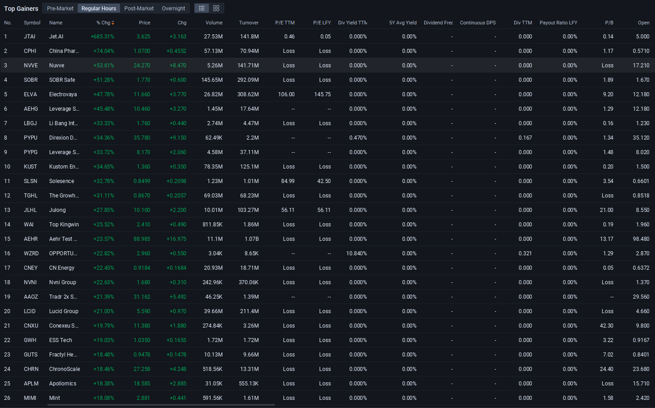655x408 pixels.
Task: Open SOBR Safe stock
Action: tap(62, 80)
